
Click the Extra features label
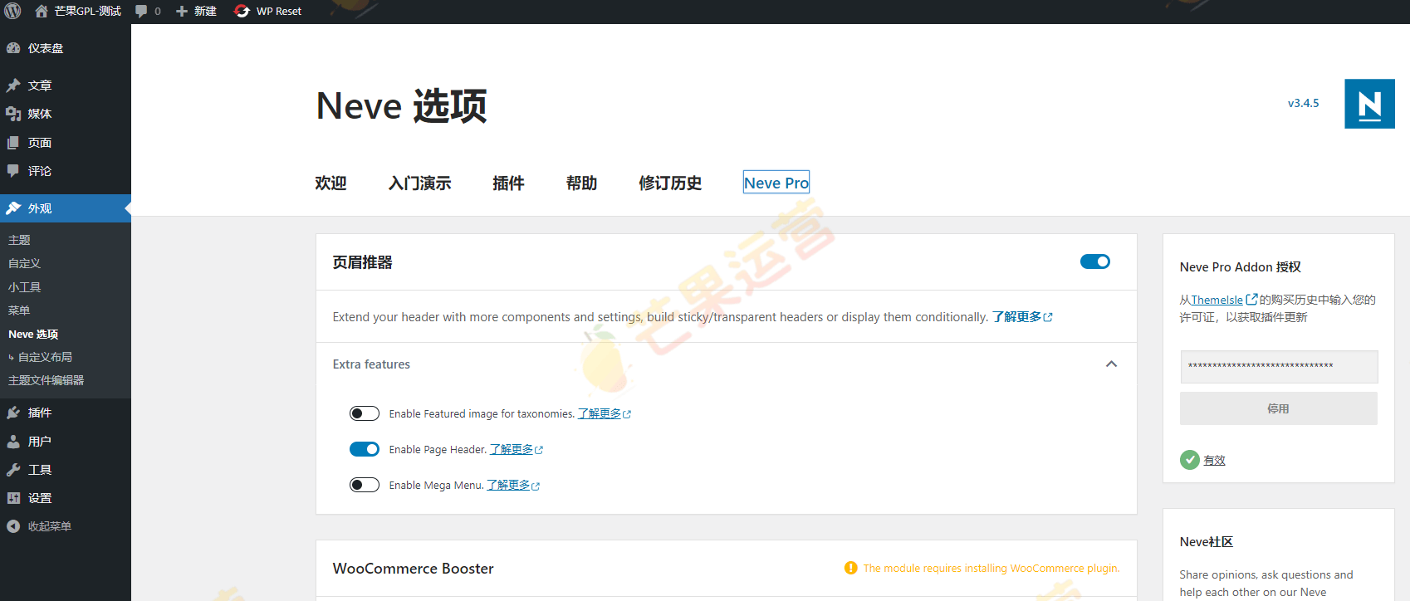pos(371,364)
